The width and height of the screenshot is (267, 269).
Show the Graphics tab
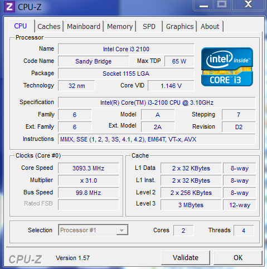pos(179,27)
